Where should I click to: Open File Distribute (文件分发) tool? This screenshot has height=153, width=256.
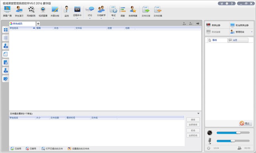146,11
